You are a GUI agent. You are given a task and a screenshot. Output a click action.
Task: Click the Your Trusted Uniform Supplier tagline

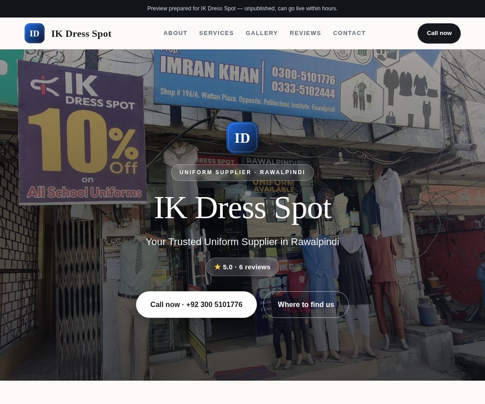(x=242, y=242)
